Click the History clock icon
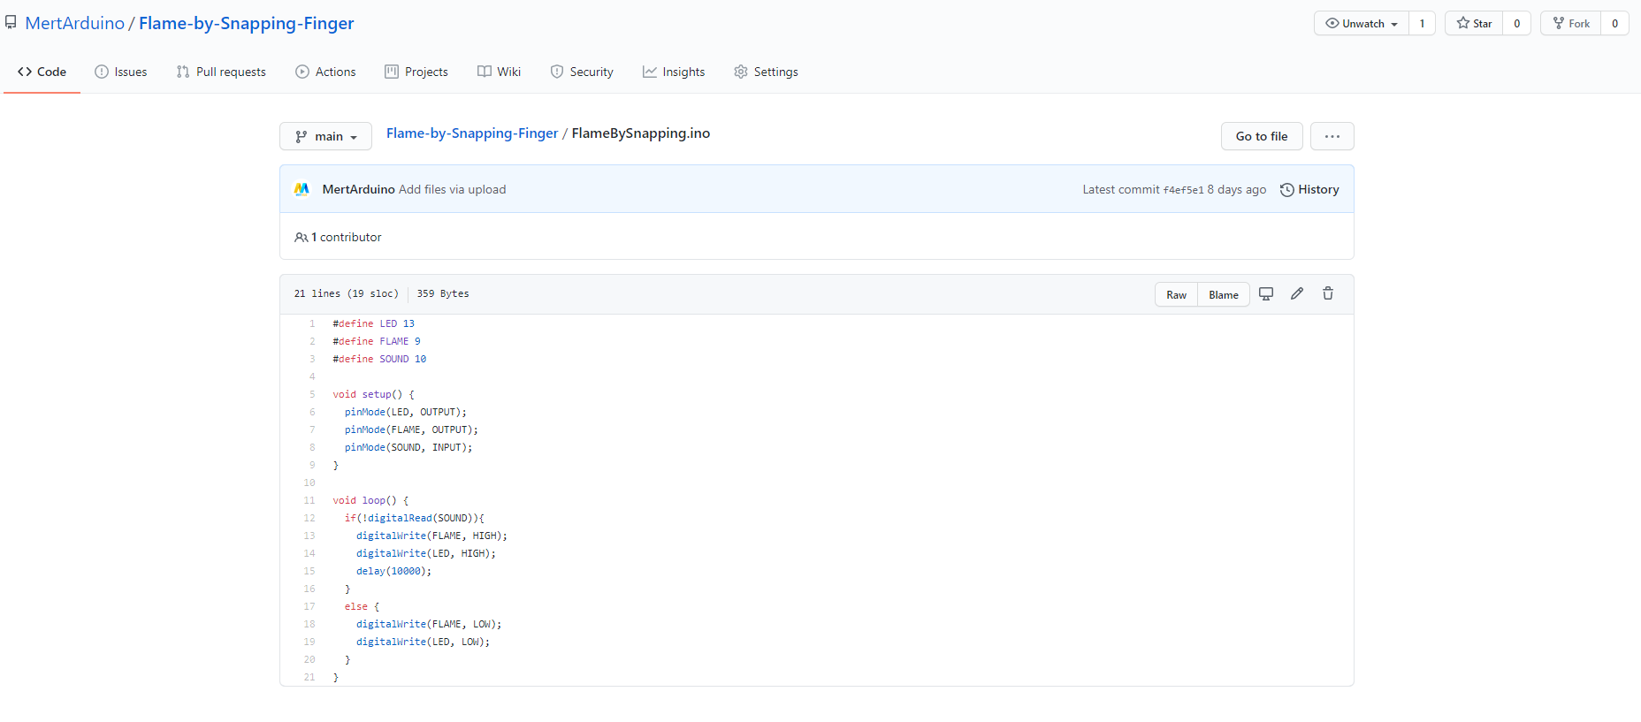 [x=1287, y=190]
